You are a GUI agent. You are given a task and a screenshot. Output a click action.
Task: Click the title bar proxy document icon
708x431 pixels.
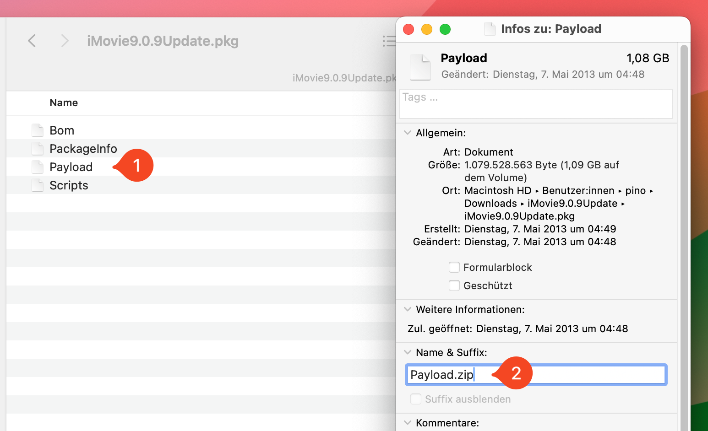[x=490, y=29]
